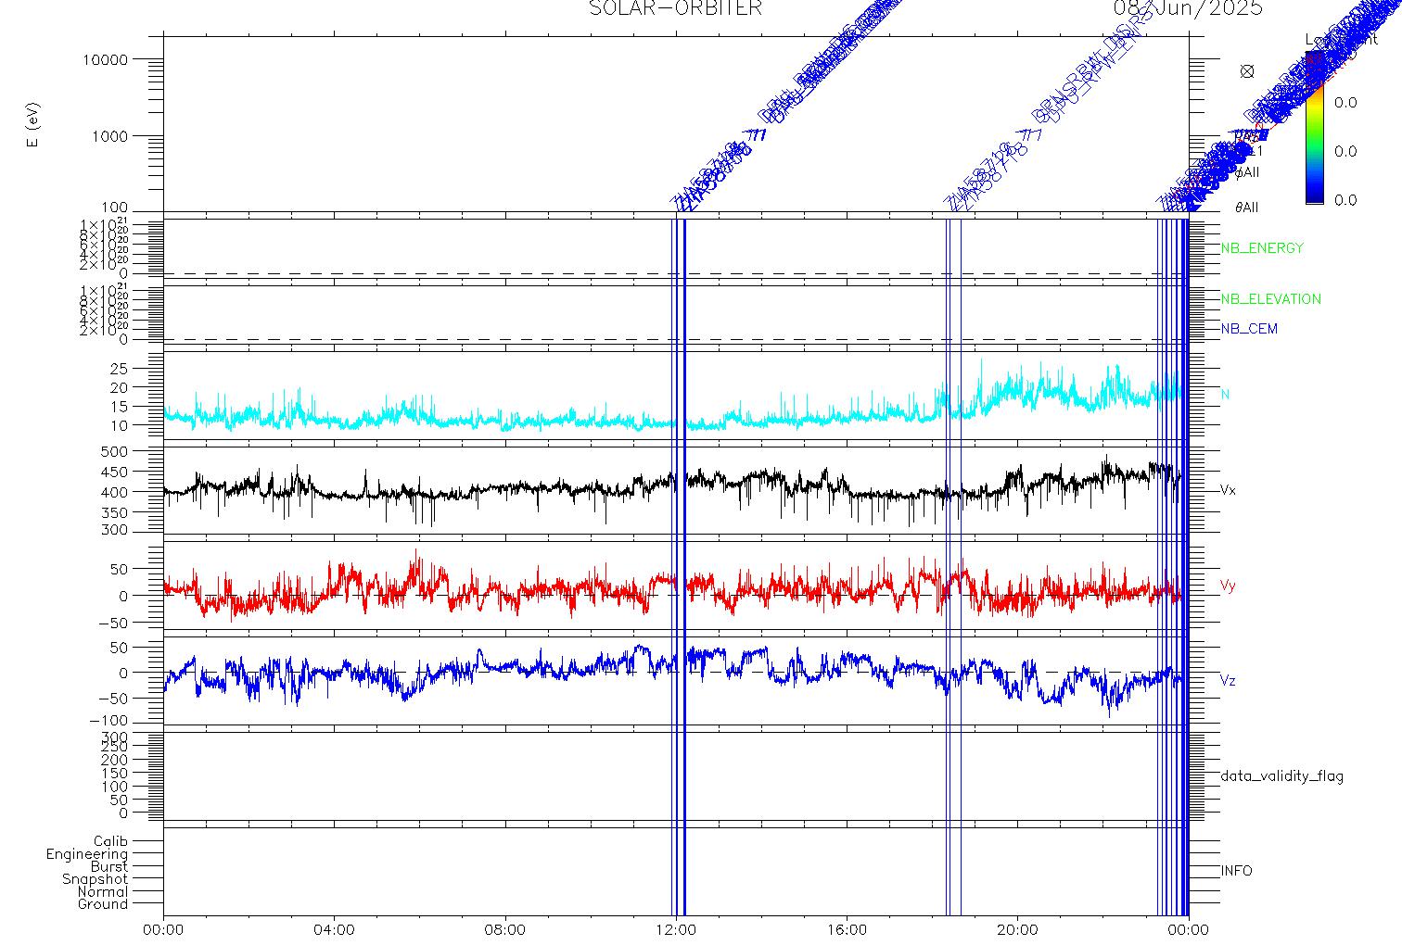This screenshot has width=1402, height=945.
Task: Click the Burst mode row label
Action: click(109, 867)
